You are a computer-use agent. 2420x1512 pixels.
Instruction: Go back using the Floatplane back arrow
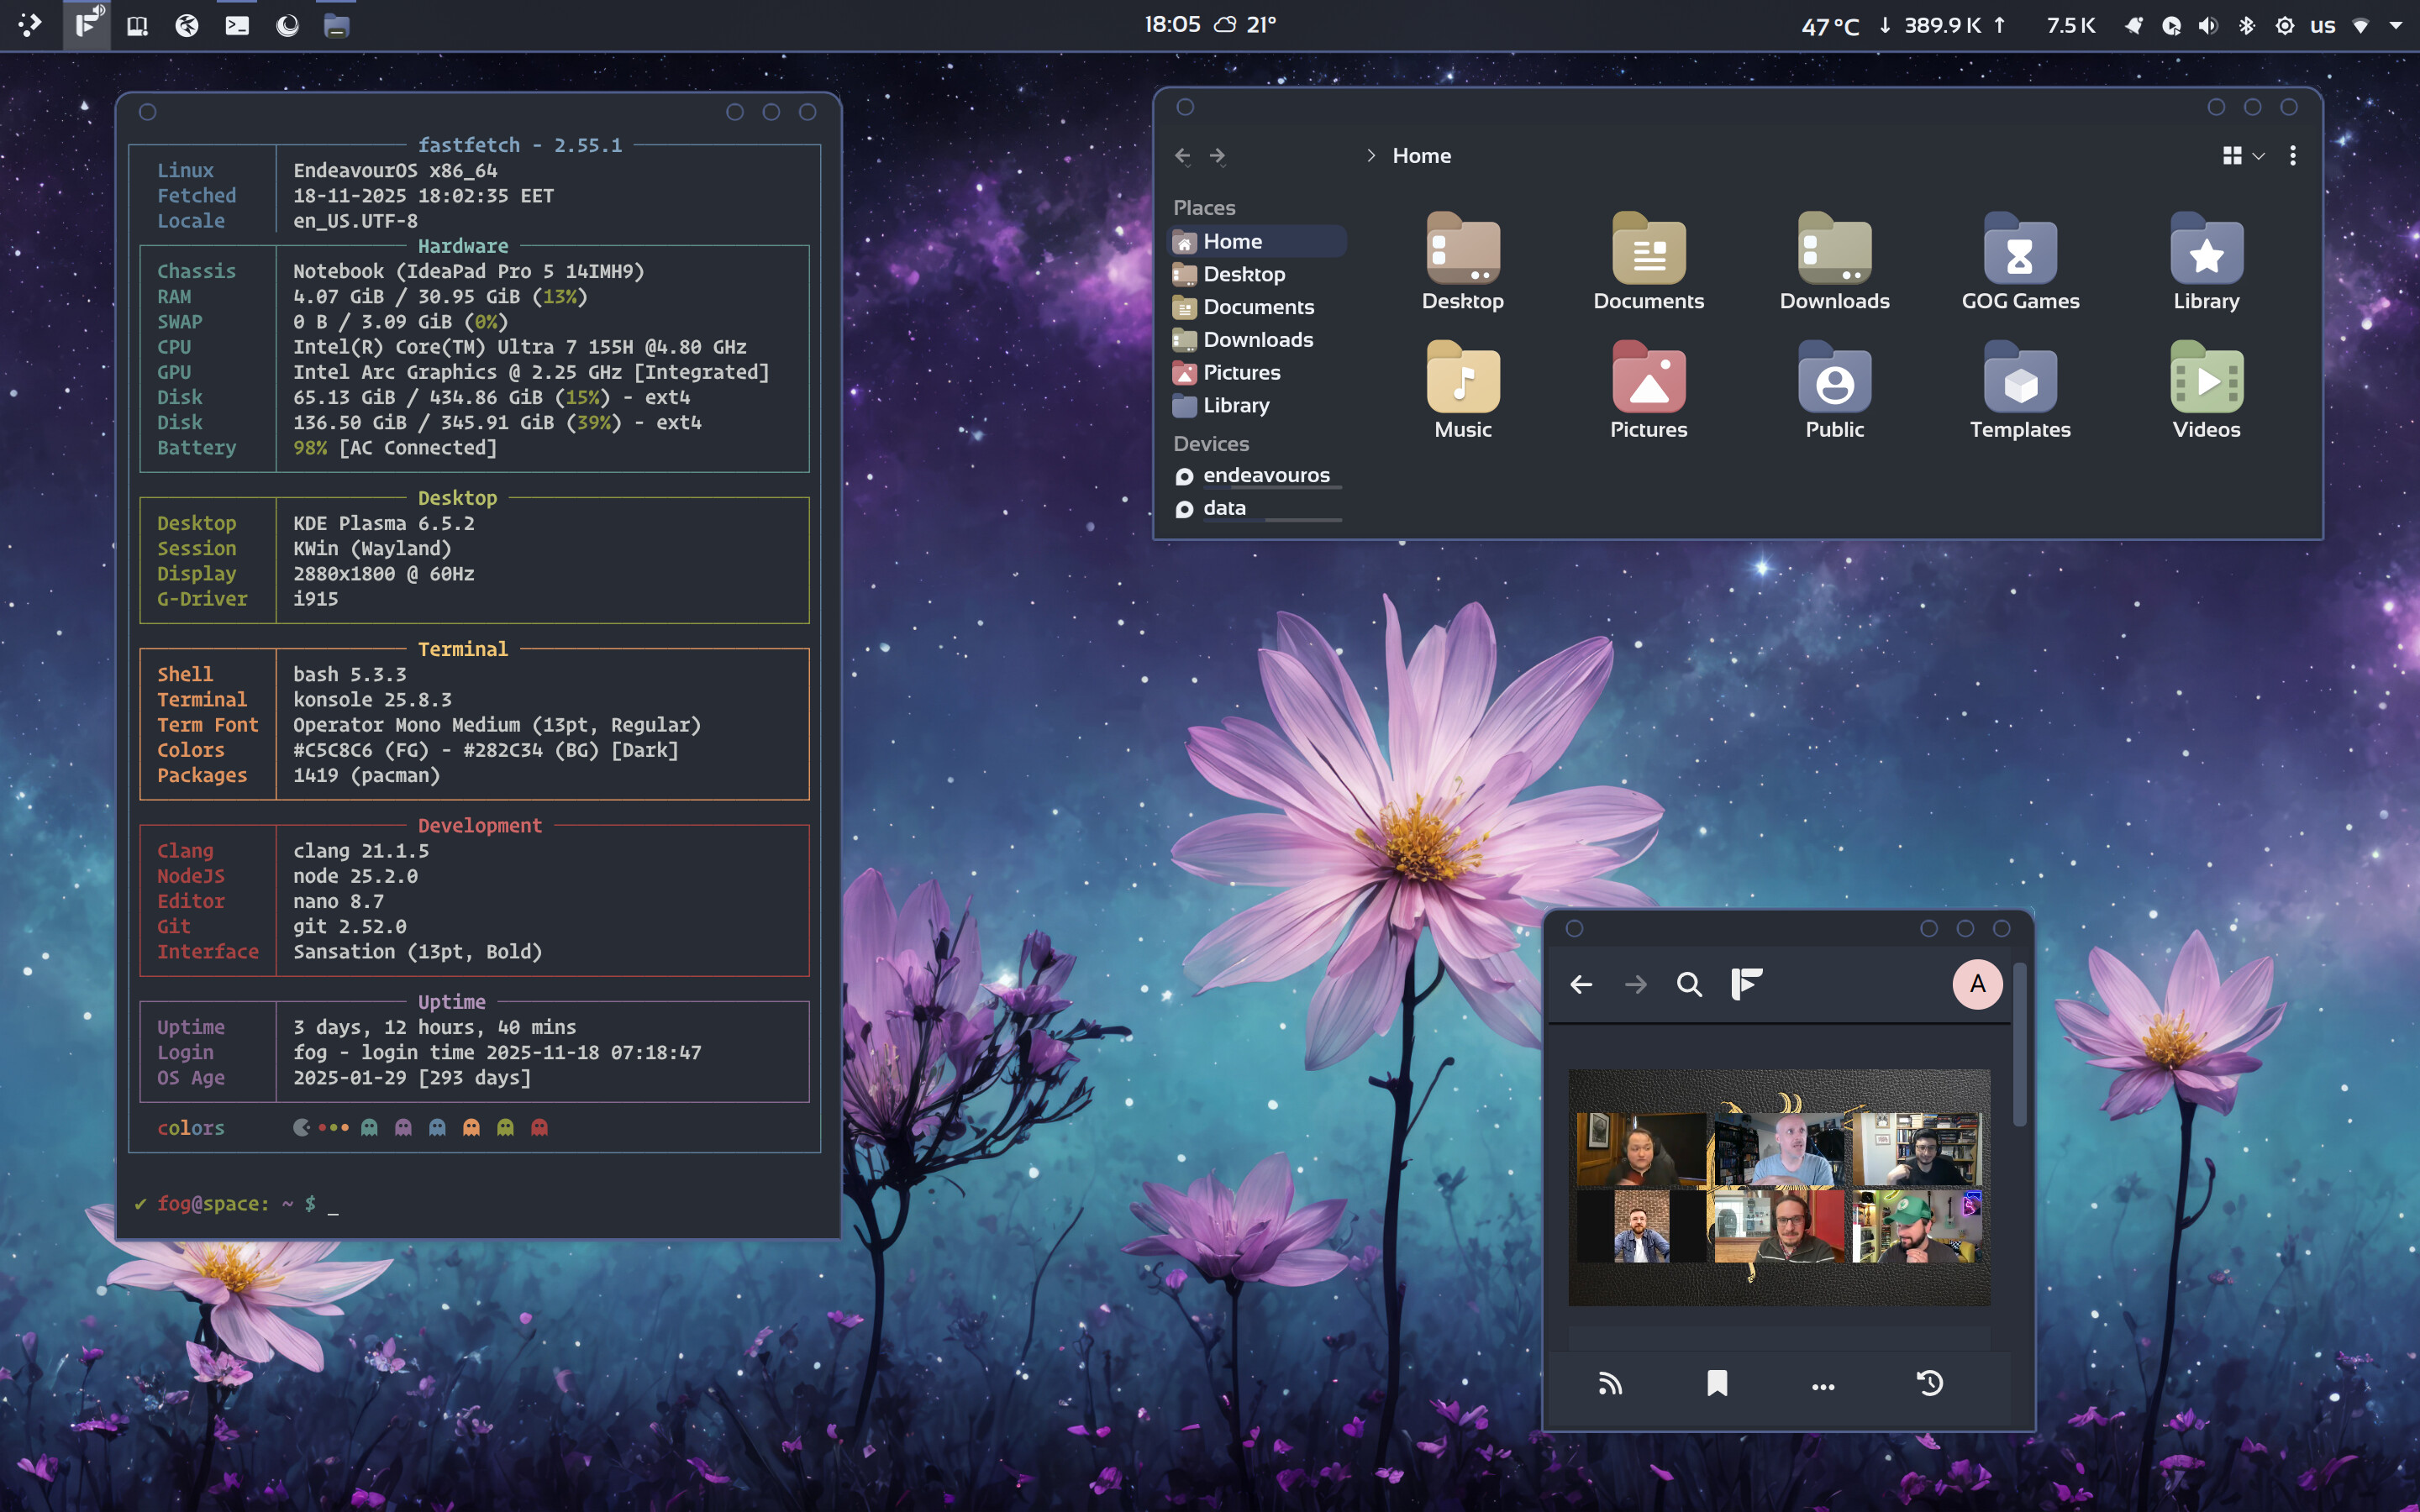(x=1581, y=985)
